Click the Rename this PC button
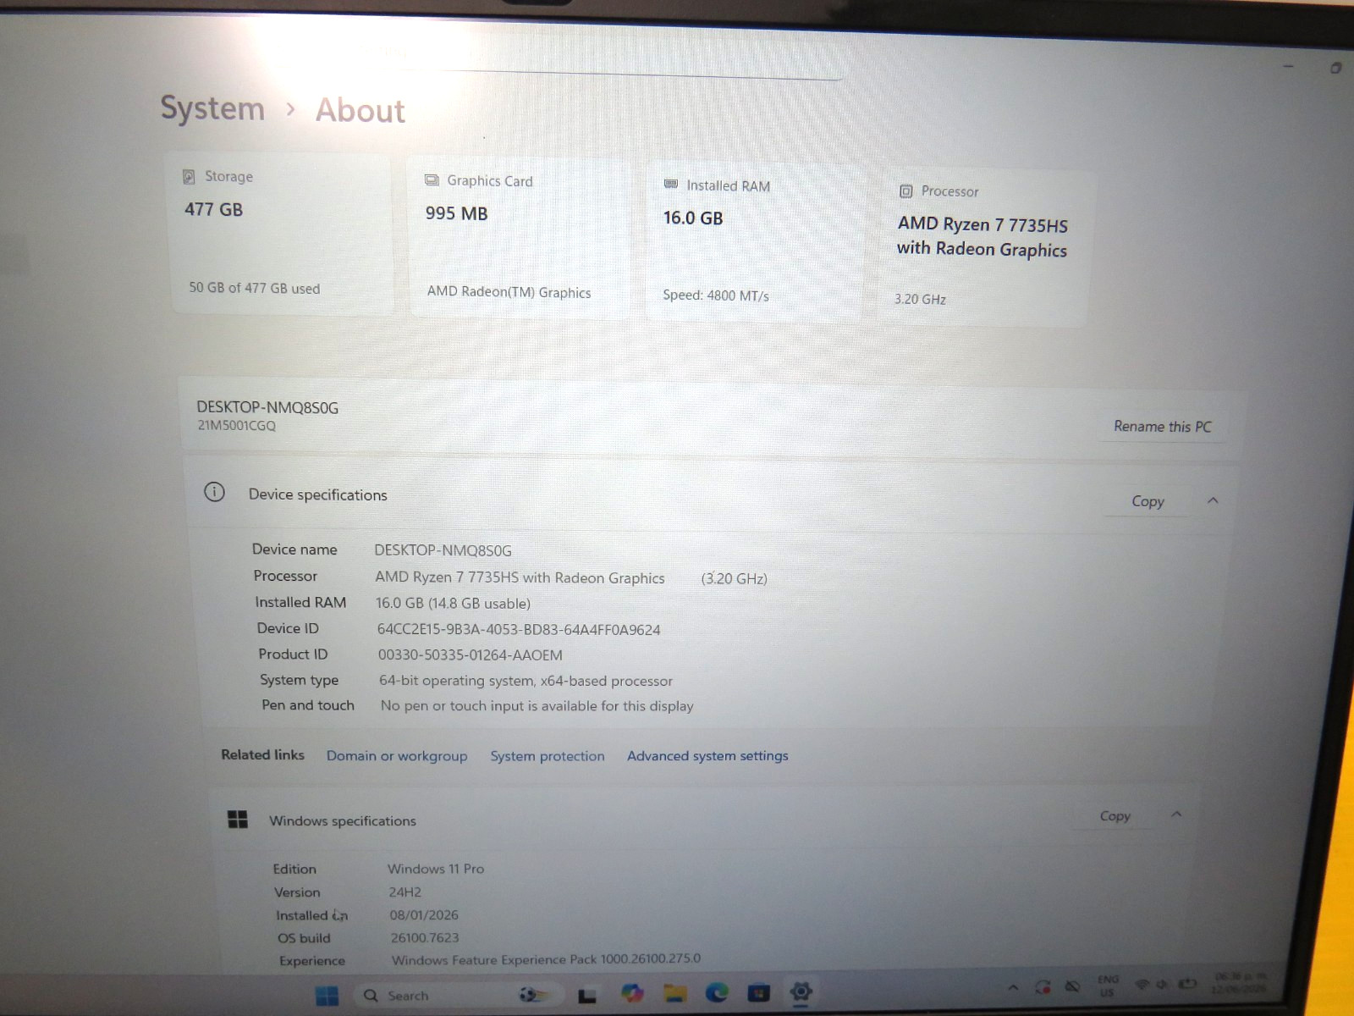The height and width of the screenshot is (1016, 1354). (1163, 427)
